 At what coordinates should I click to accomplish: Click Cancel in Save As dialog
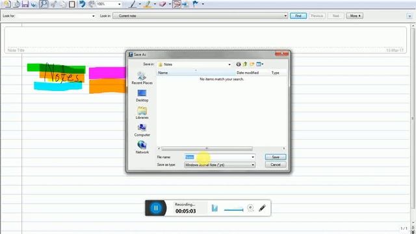(276, 164)
